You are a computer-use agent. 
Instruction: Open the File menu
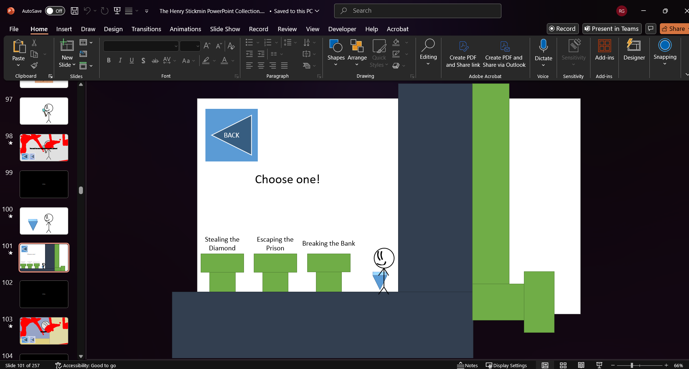point(14,29)
